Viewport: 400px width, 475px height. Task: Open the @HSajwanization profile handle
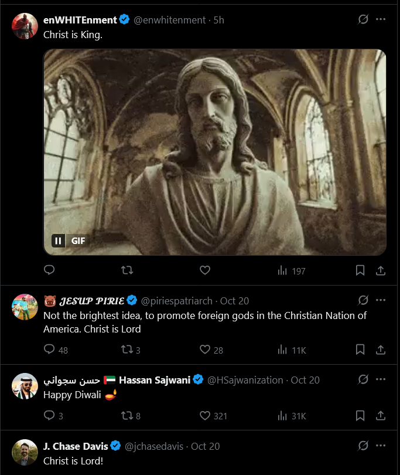pos(245,380)
